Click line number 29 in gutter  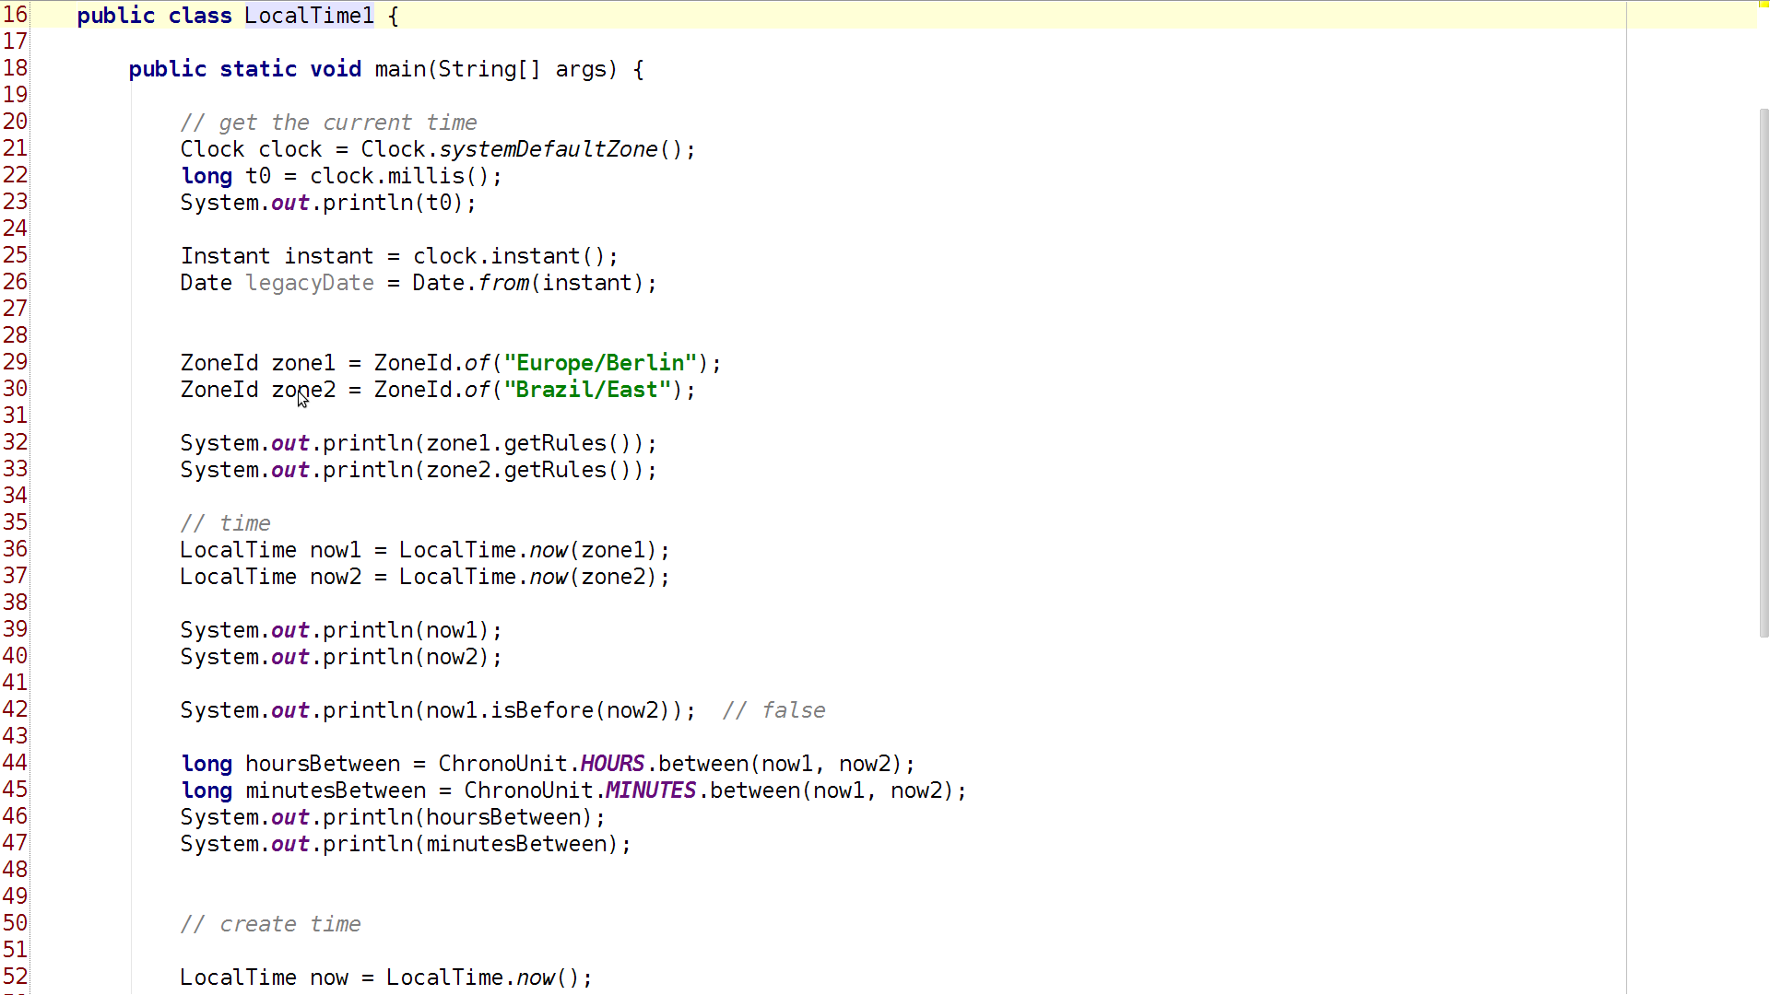(x=15, y=362)
